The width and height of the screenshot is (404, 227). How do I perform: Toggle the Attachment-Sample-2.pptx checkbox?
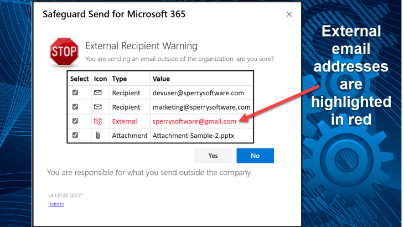tap(75, 136)
